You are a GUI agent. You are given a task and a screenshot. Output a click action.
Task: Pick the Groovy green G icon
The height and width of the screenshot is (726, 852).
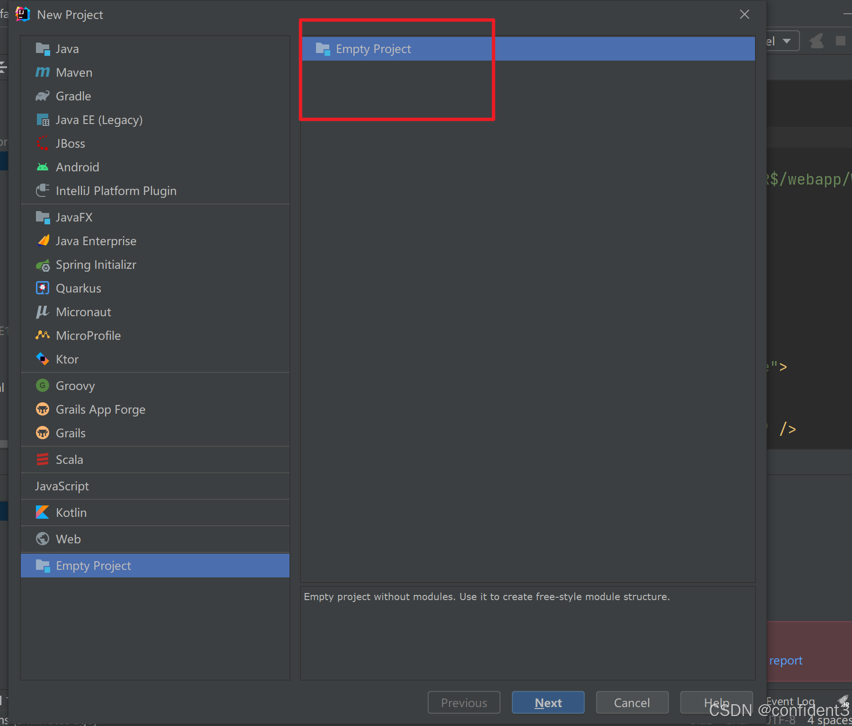(x=43, y=386)
